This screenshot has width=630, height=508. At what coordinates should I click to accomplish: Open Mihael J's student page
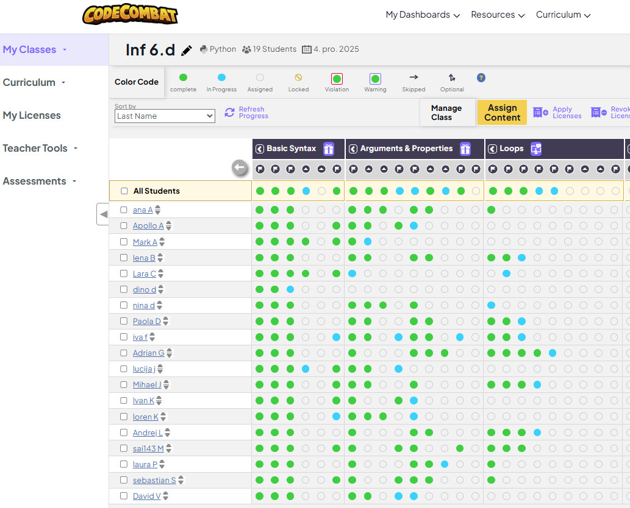tap(148, 384)
